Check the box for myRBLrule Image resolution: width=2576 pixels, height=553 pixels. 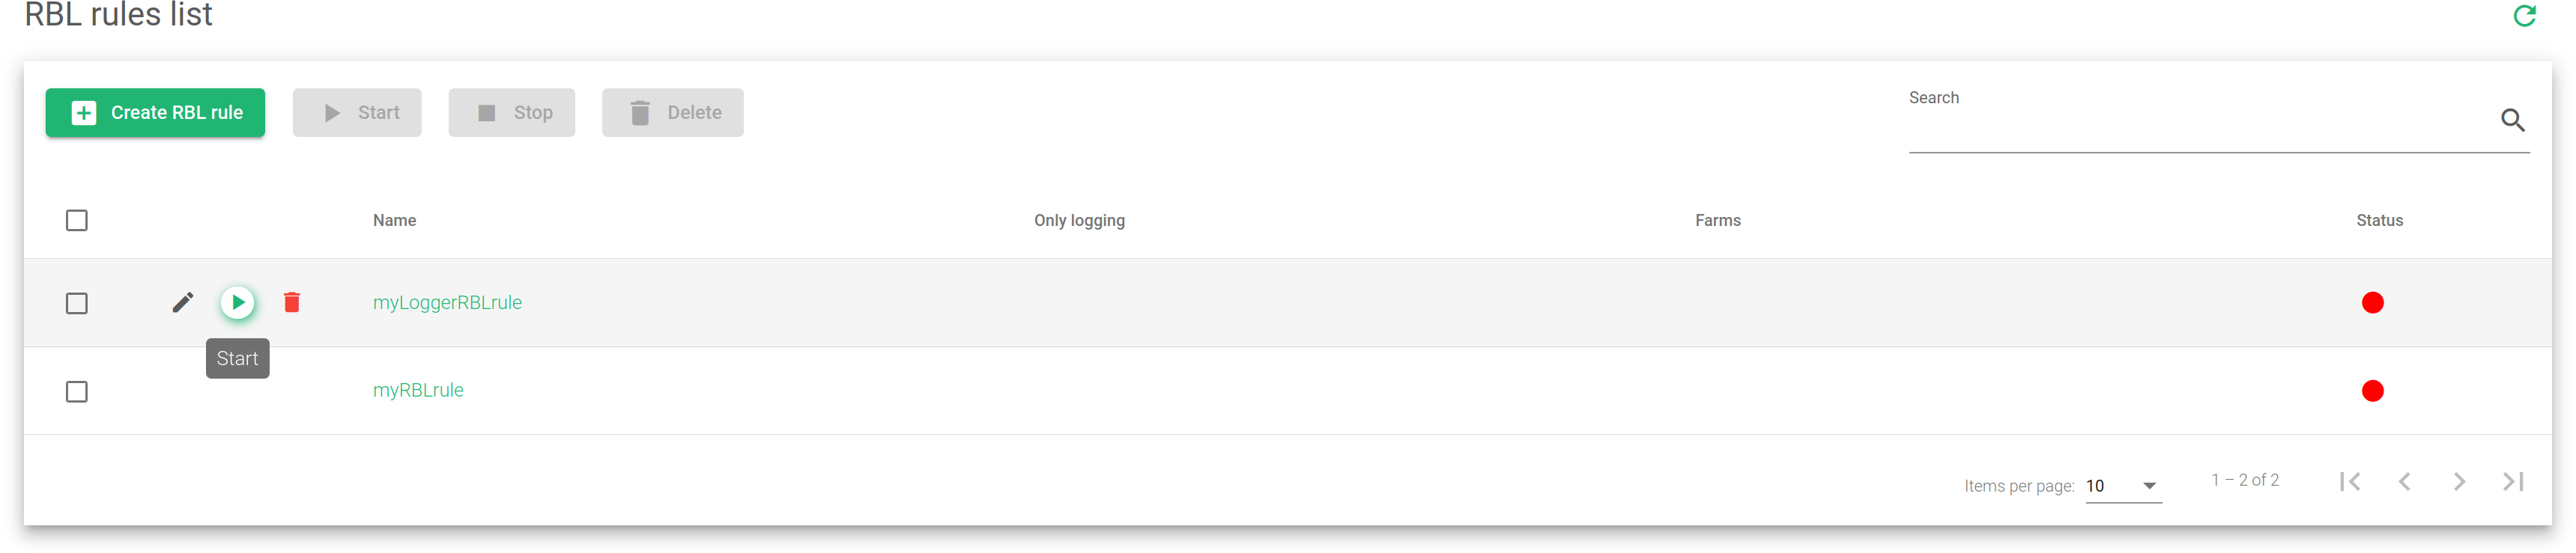click(x=77, y=391)
